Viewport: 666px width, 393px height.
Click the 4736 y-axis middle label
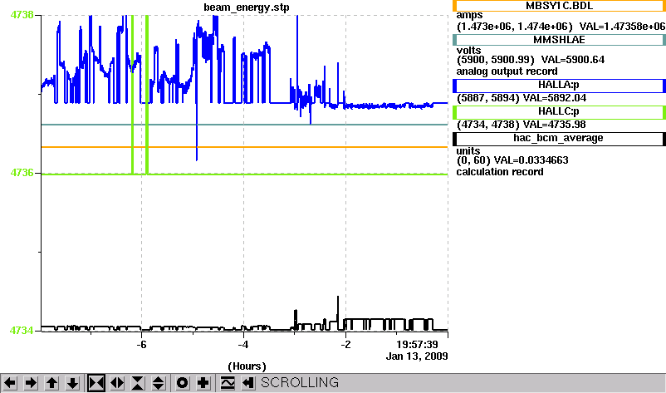click(22, 173)
